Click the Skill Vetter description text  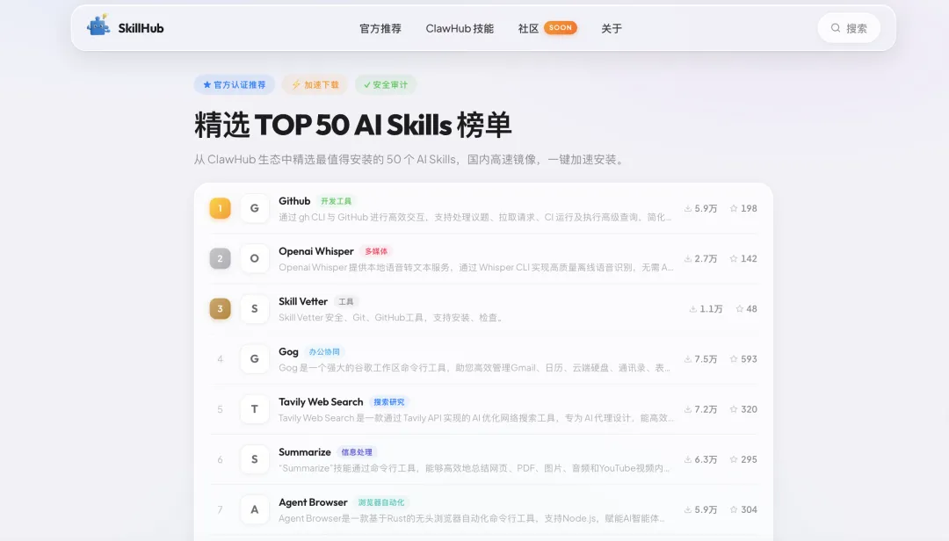[391, 317]
